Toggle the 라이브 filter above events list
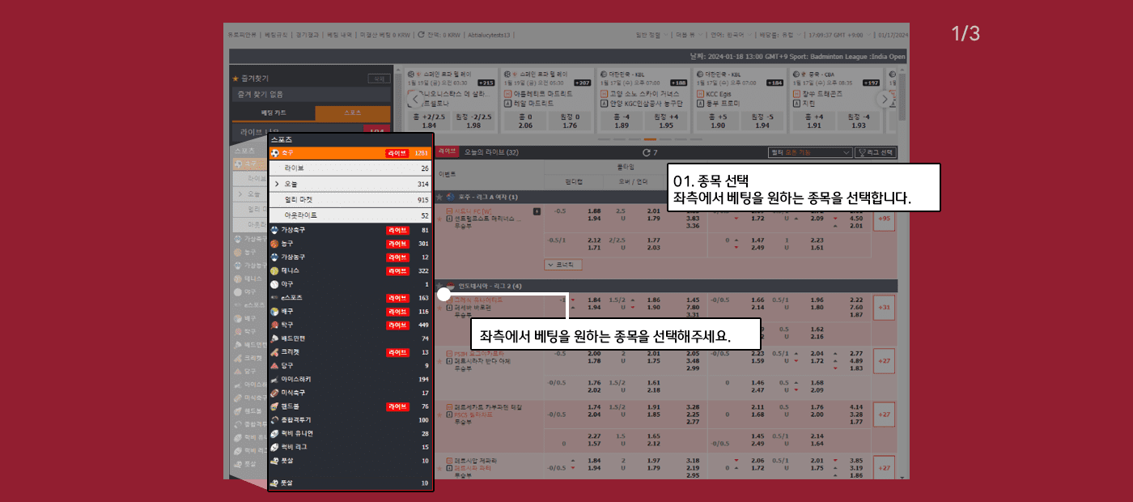Screen dimensions: 1133x502 [447, 151]
